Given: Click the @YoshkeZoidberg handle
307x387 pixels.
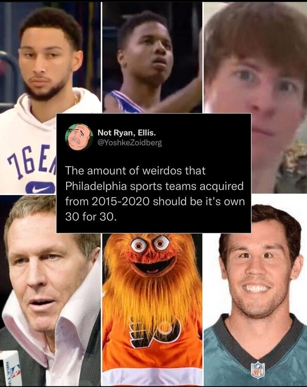Looking at the screenshot, I should [130, 143].
